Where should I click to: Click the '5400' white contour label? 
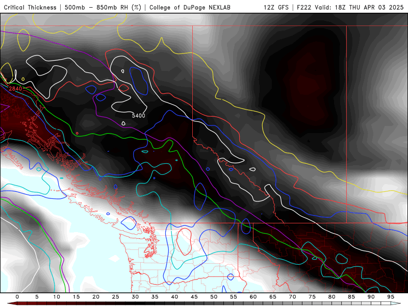tap(138, 116)
